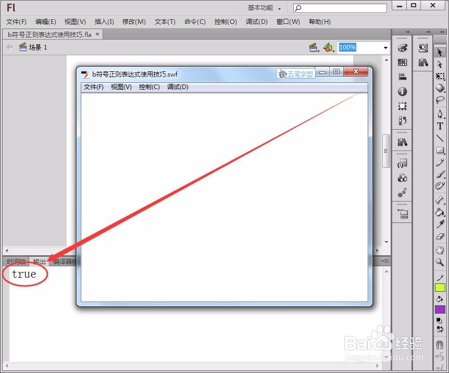The image size is (449, 373).
Task: Open the 文件(F) menu in Flash
Action: [16, 22]
